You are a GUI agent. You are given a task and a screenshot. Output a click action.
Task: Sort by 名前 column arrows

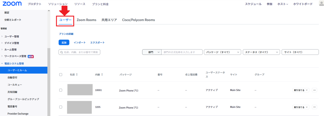[77, 75]
